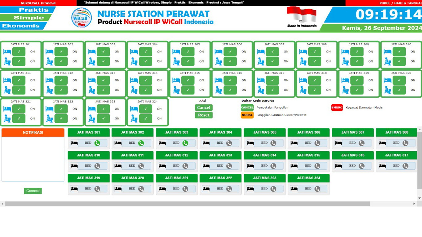
Task: Click the date Kamis, 26 September 2024
Action: click(x=382, y=28)
